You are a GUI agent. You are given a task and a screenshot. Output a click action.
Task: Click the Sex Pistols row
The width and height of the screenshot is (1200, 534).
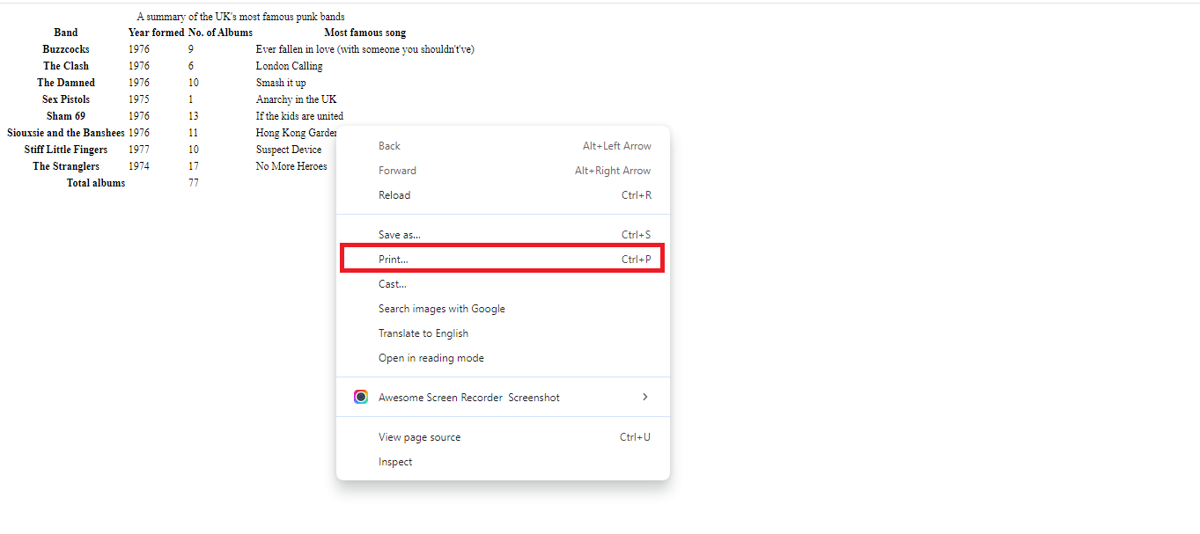coord(65,99)
